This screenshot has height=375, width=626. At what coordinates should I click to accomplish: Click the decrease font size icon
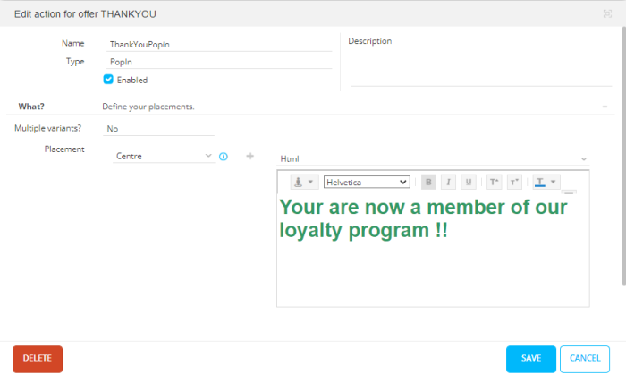coord(514,182)
